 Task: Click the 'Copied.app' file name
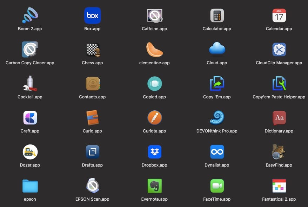click(154, 97)
